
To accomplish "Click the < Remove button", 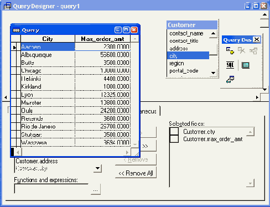I will pos(136,159).
